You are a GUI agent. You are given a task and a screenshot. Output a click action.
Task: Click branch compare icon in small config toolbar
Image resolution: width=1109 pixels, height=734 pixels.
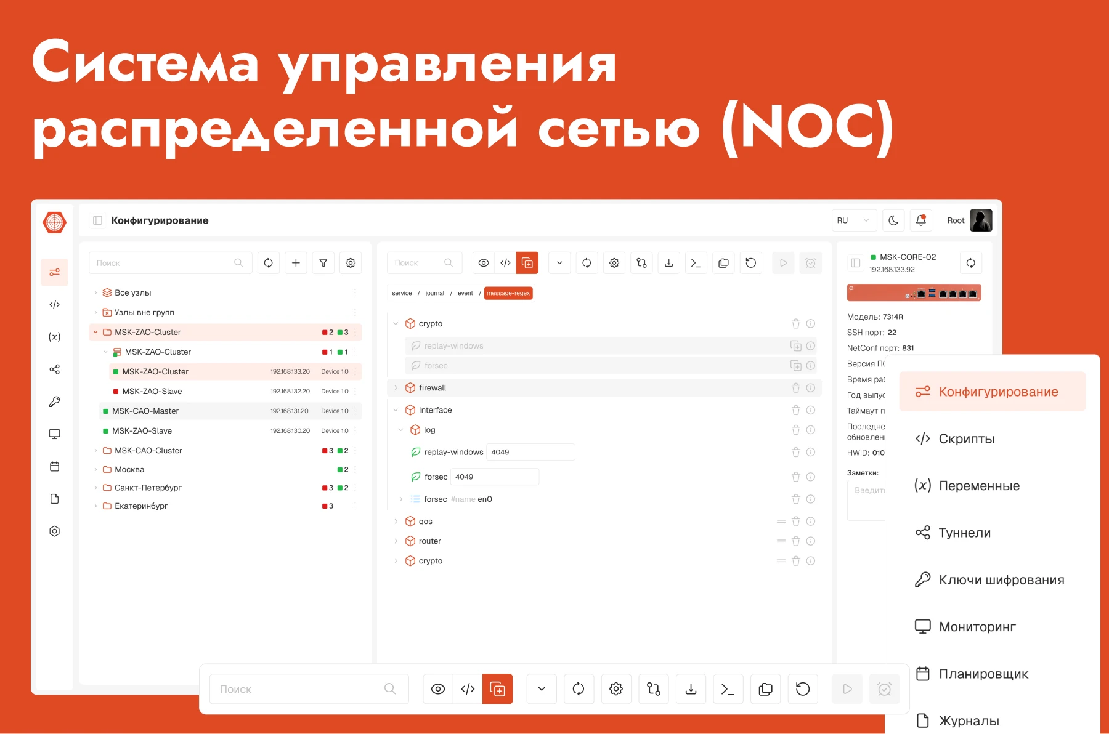click(641, 263)
